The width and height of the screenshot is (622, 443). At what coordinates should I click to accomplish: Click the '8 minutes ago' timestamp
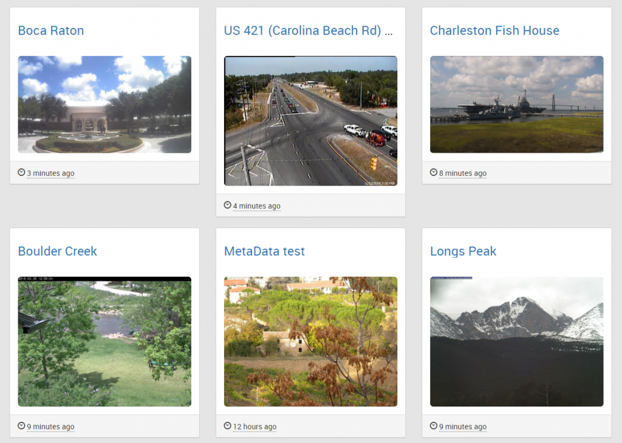(x=462, y=174)
